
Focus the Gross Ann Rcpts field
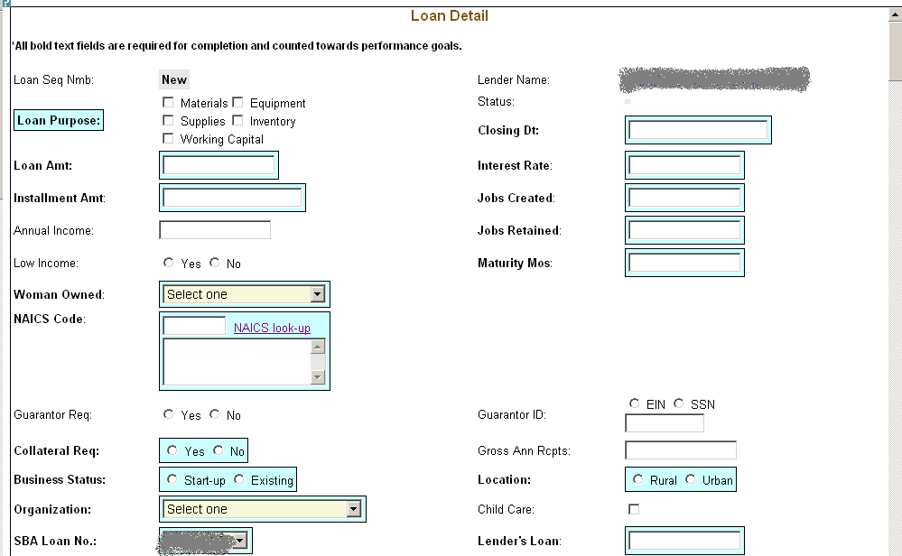coord(681,450)
